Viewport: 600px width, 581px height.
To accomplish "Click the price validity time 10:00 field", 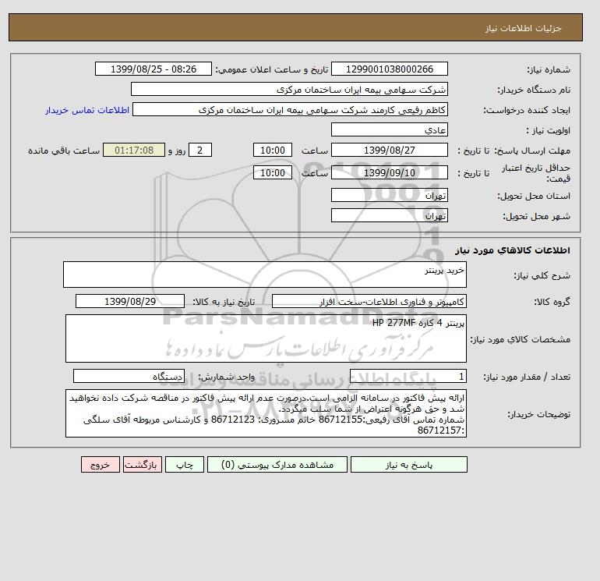I will 273,172.
